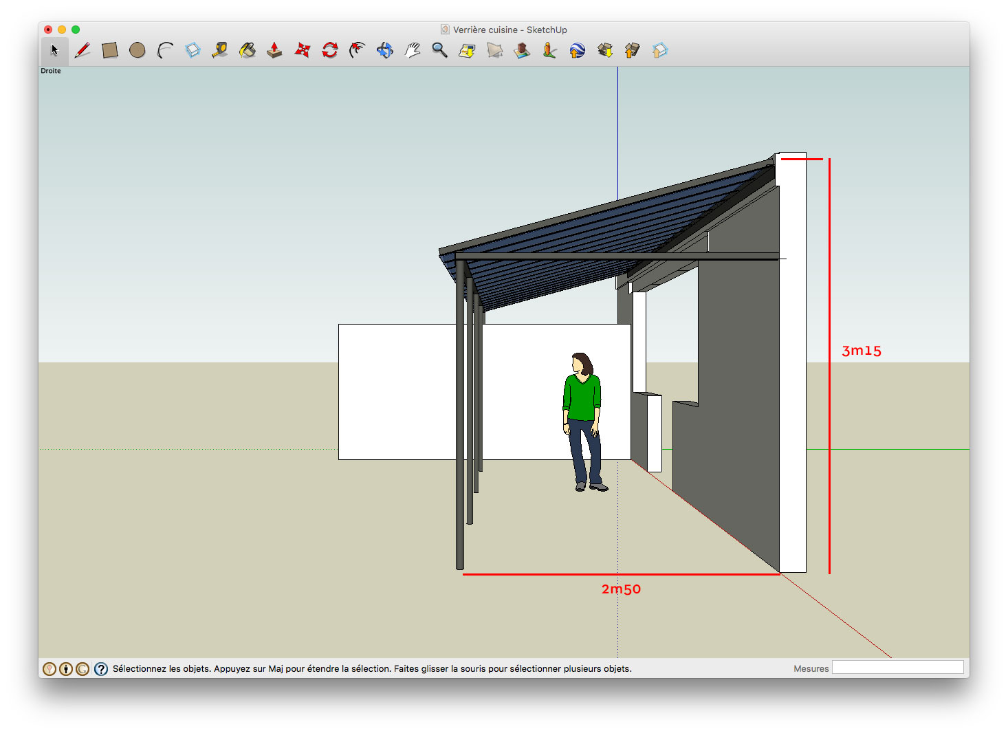The height and width of the screenshot is (733, 1008).
Task: Activate the Push/Pull tool
Action: tap(275, 50)
